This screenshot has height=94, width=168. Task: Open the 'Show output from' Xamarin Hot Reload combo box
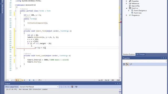pyautogui.click(x=39, y=87)
